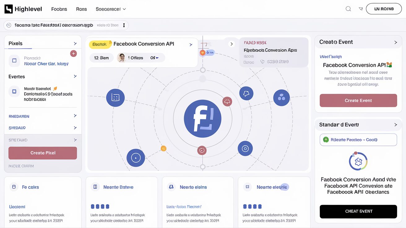Viewport: 406px width, 228px height.
Task: Click the OS pill with arrow
Action: point(154,58)
